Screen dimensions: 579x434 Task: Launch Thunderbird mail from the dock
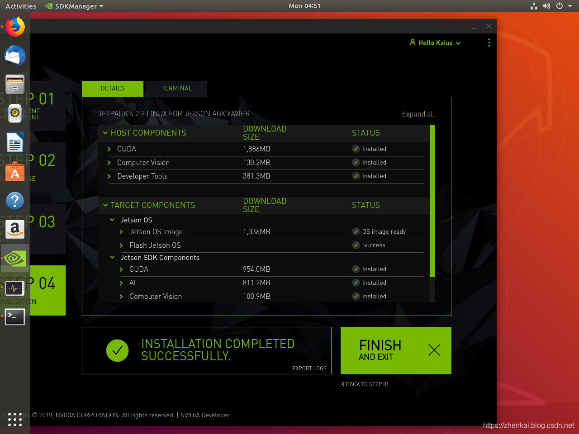point(15,56)
